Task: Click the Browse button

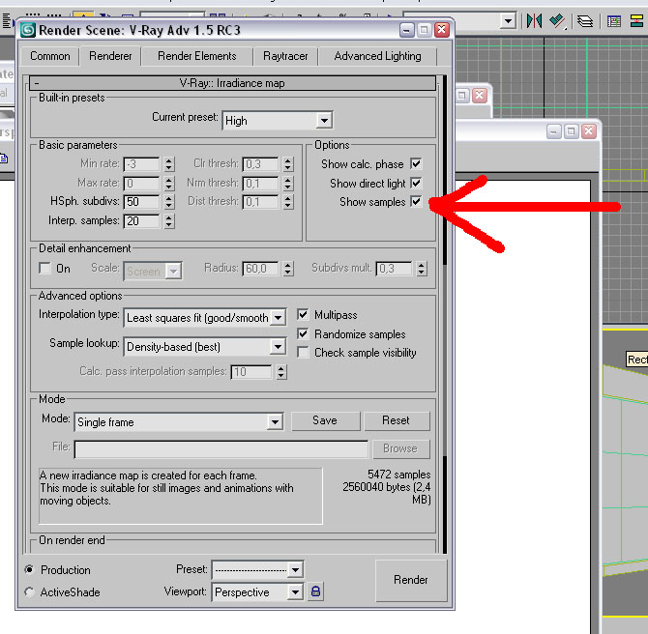Action: pos(400,448)
